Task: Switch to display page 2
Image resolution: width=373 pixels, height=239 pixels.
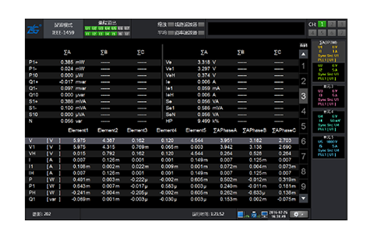Action: [x=303, y=81]
